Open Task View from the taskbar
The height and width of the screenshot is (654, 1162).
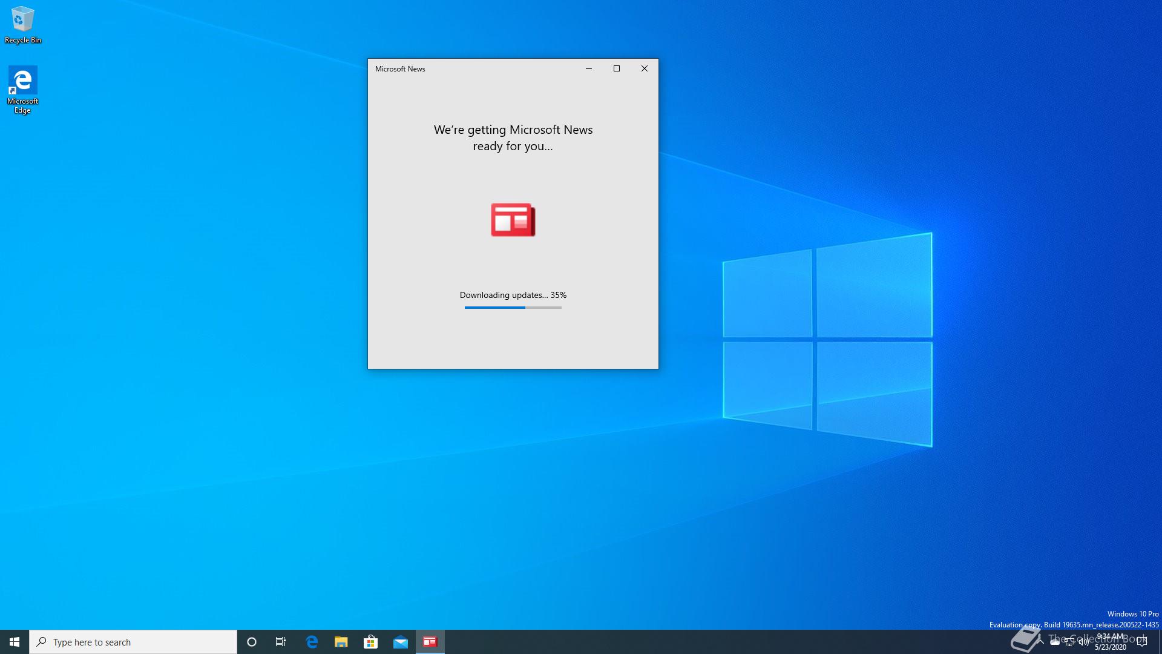tap(281, 642)
